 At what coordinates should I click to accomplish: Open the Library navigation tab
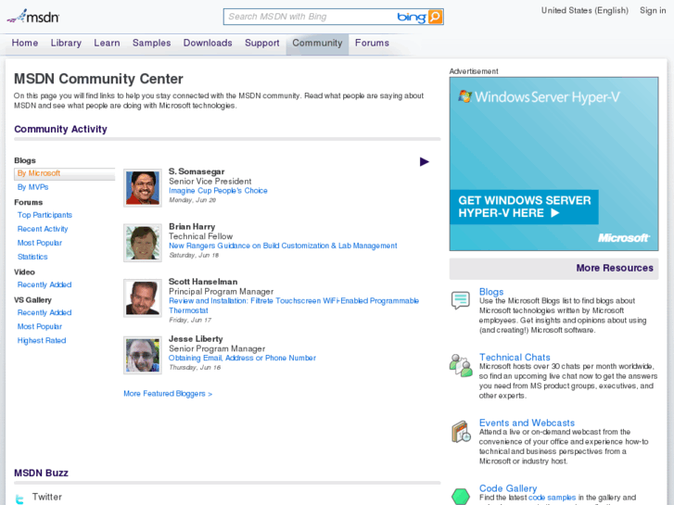coord(66,43)
